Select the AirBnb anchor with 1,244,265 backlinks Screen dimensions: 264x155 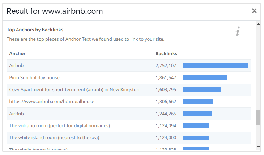pyautogui.click(x=16, y=114)
